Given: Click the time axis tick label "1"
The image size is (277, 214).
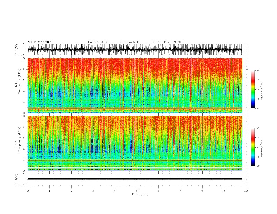Looking at the screenshot, I should (x=49, y=191).
